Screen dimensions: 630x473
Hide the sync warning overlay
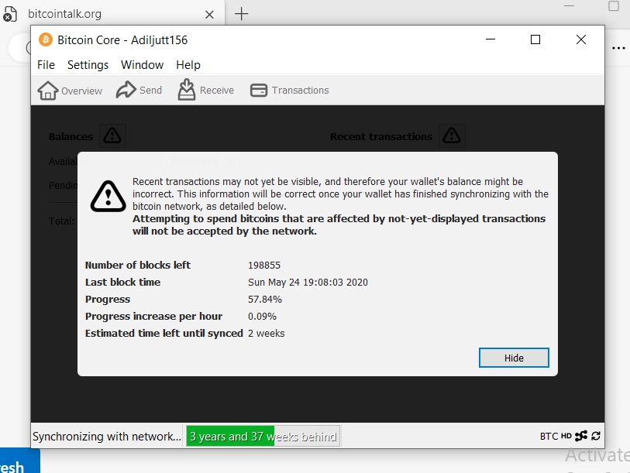point(514,358)
